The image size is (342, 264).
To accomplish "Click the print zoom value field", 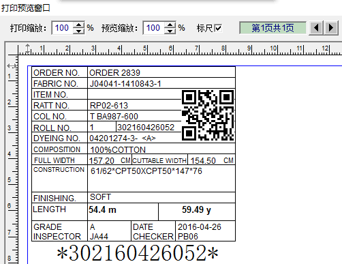I will 63,28.
